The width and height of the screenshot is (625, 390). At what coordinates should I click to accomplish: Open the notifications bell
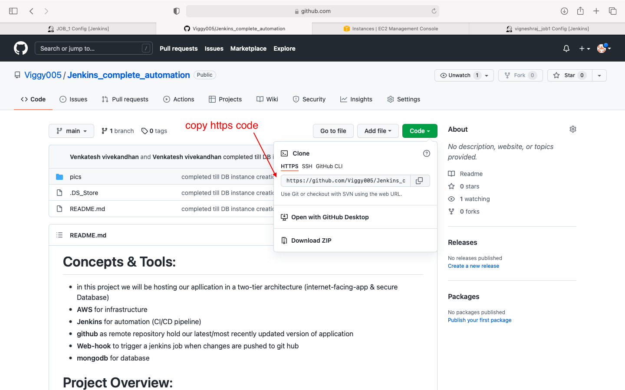pos(566,49)
